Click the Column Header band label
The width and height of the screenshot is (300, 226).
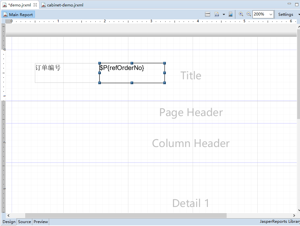(191, 143)
